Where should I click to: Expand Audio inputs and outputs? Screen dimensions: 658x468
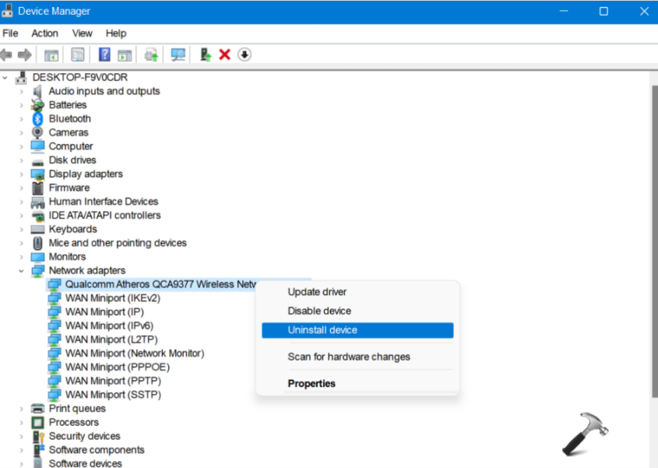coord(22,91)
